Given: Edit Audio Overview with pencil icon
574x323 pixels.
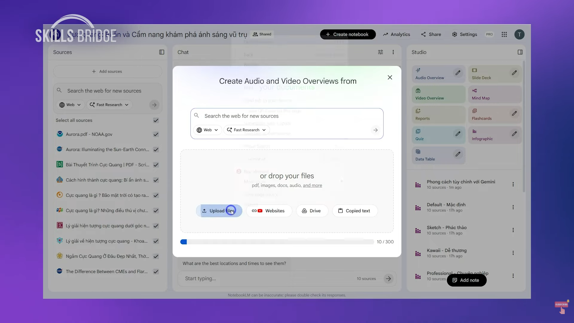Looking at the screenshot, I should click(x=458, y=73).
